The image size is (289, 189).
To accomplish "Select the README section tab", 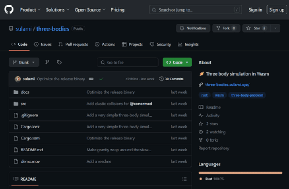I will tap(25, 179).
